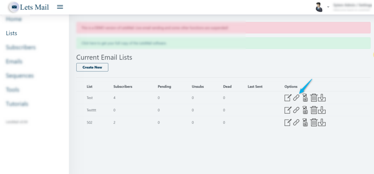Open Tutorials in the sidebar
This screenshot has width=374, height=174.
[17, 104]
